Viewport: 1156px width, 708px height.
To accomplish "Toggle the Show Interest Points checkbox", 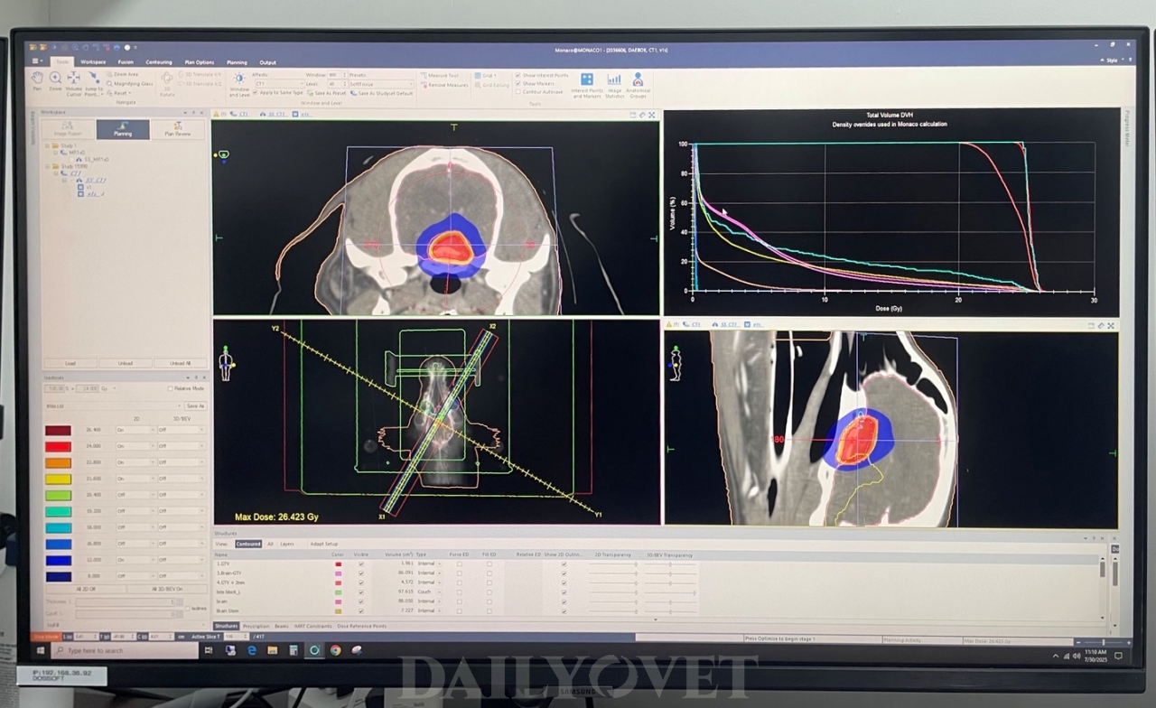I will (517, 75).
